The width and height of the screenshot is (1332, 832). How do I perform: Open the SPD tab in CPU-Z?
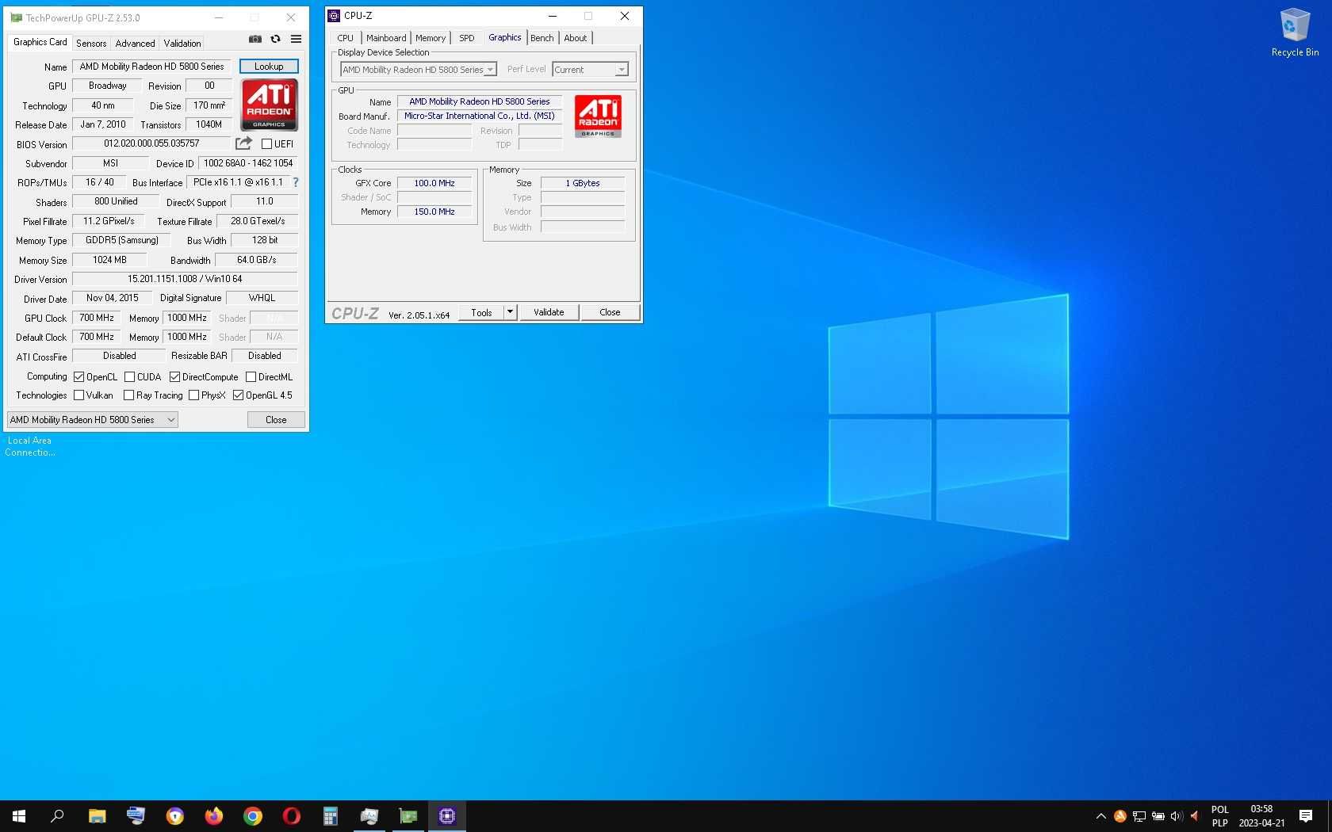click(466, 38)
